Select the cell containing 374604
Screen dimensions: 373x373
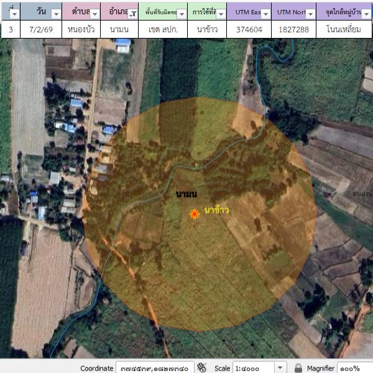249,29
